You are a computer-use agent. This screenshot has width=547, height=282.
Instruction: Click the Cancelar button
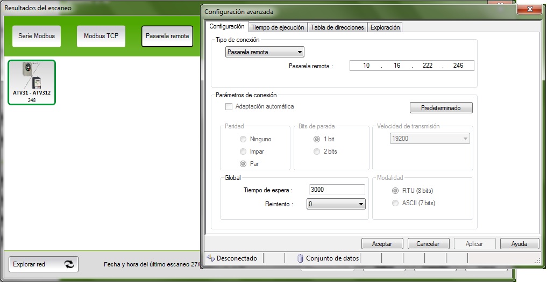click(x=428, y=244)
